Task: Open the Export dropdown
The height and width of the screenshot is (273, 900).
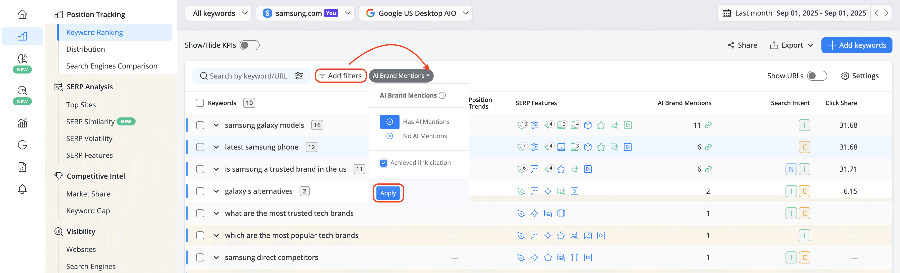Action: coord(791,45)
